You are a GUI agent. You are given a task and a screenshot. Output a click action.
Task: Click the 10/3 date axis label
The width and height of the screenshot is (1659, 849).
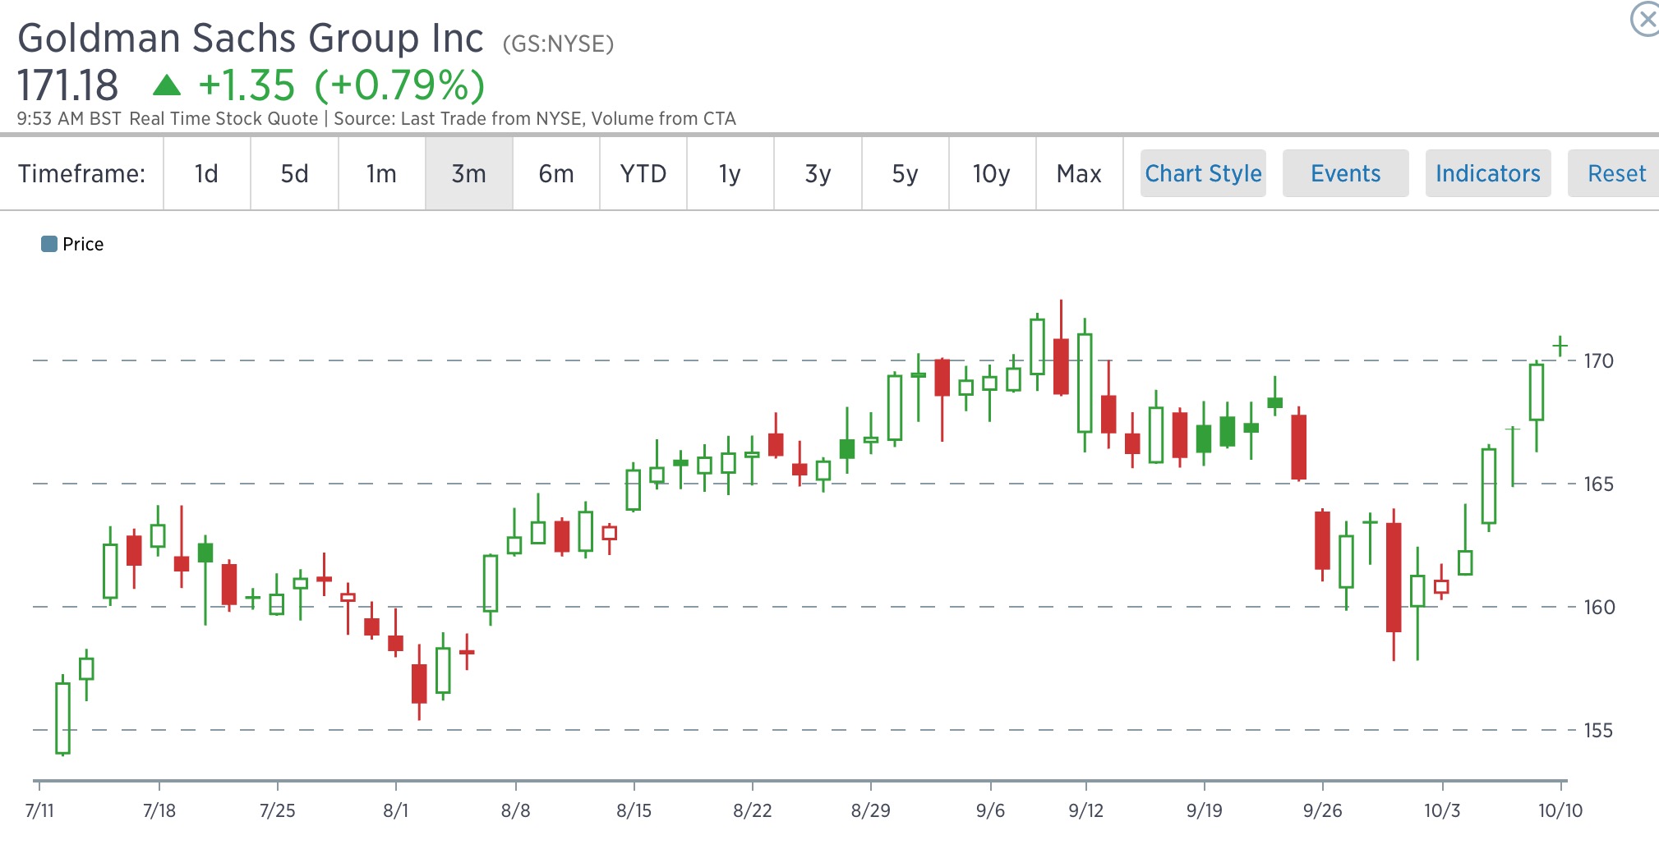1442,810
